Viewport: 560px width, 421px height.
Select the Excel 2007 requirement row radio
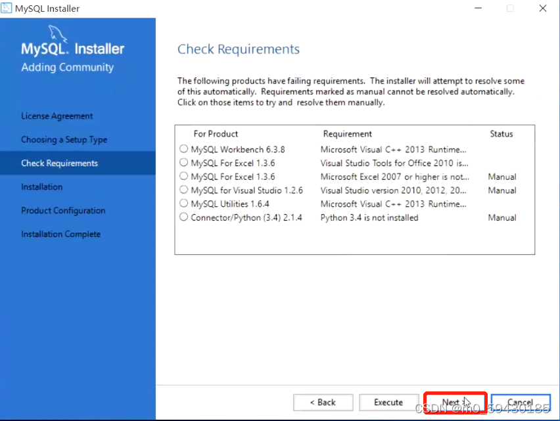183,176
